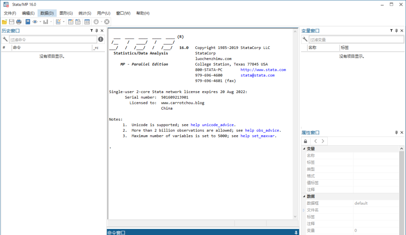Toggle the 历史窗口 pin icon

[x=97, y=31]
